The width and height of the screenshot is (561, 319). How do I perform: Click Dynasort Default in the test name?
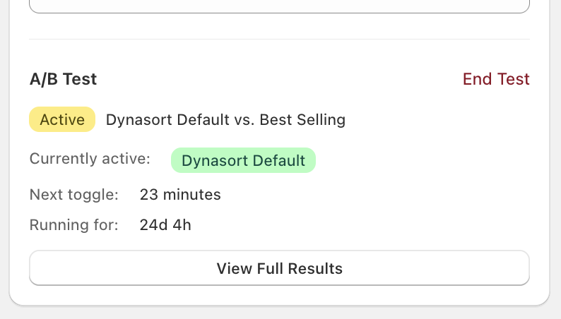point(167,120)
